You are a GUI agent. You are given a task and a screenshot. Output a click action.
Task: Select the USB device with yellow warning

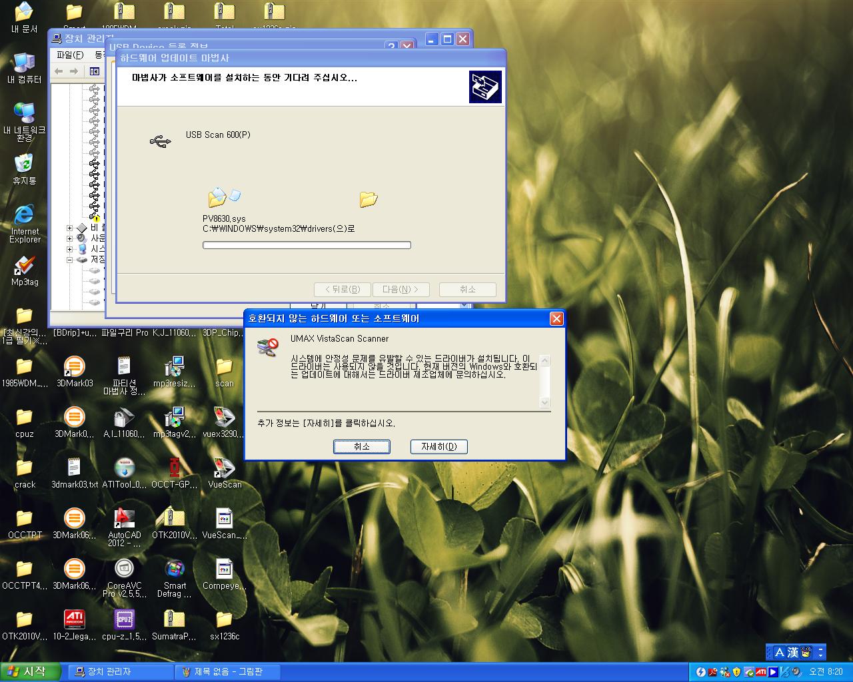pyautogui.click(x=95, y=216)
